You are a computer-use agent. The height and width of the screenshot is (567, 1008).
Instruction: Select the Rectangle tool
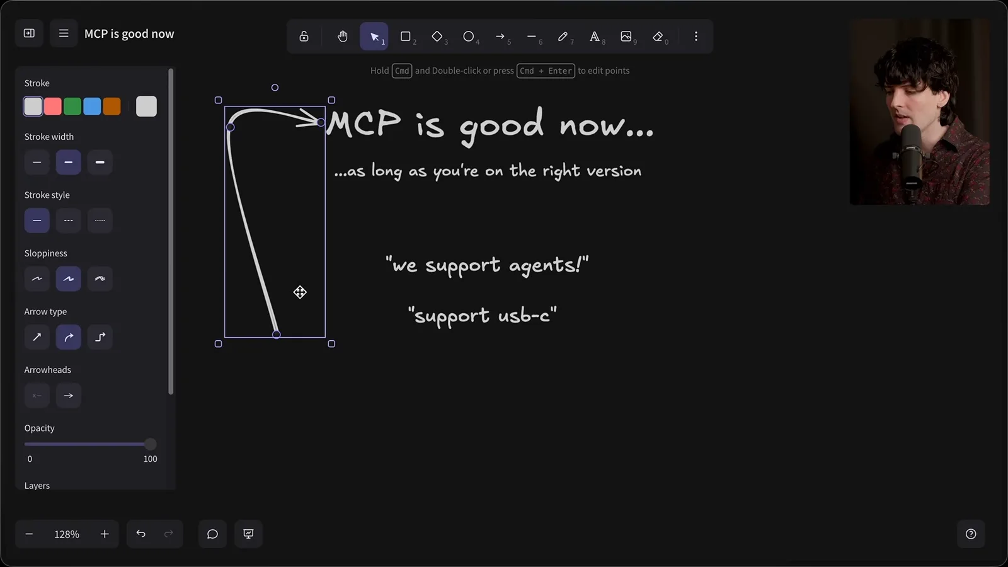pyautogui.click(x=406, y=37)
